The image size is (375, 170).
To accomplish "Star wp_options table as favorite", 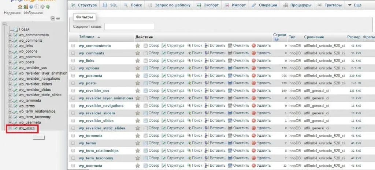I will pyautogui.click(x=138, y=68).
